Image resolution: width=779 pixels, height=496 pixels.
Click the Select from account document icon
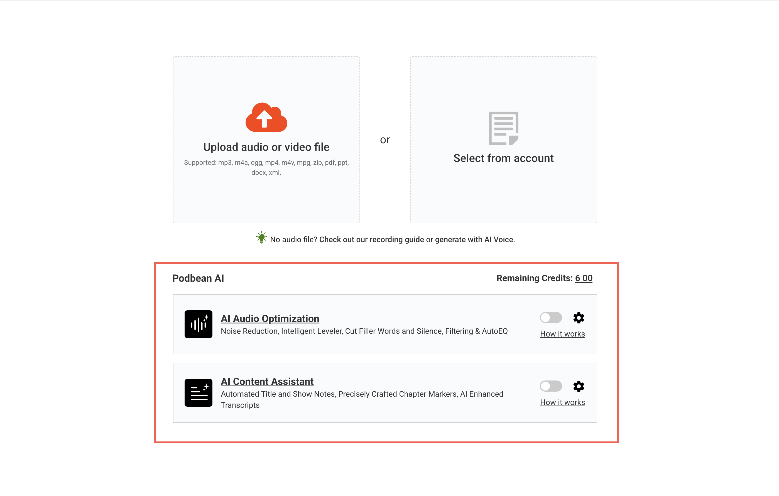tap(503, 128)
